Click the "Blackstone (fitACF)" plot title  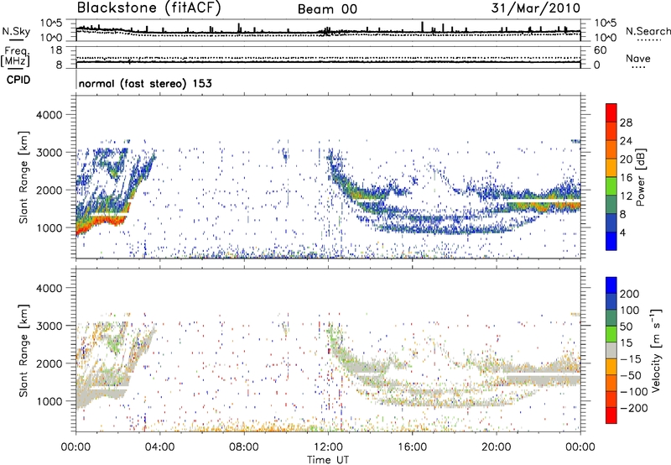coord(149,8)
